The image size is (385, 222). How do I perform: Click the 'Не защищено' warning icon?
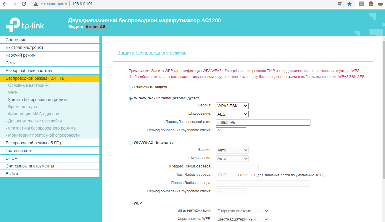click(36, 4)
